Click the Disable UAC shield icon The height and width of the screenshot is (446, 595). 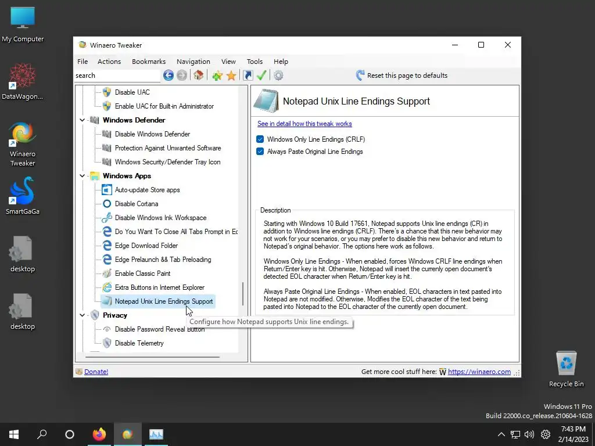(107, 92)
